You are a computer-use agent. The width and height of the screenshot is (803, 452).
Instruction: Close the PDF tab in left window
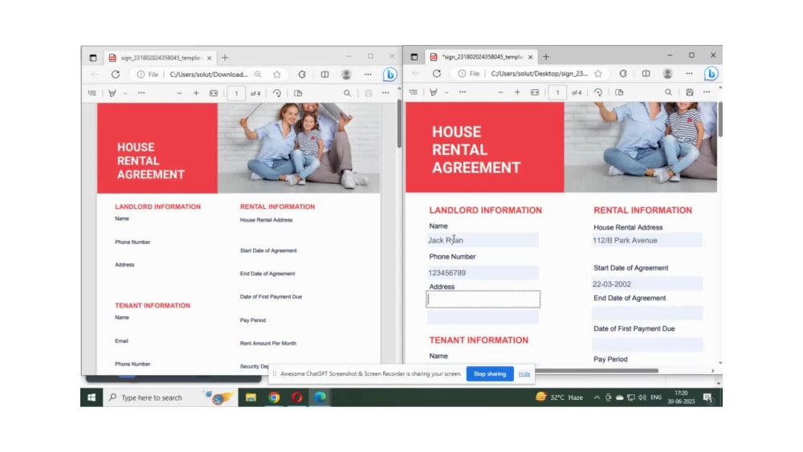[210, 58]
